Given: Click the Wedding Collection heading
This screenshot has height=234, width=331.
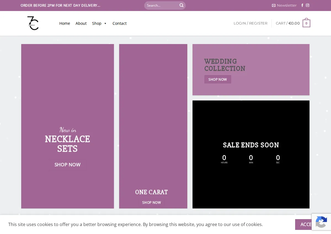Looking at the screenshot, I should pyautogui.click(x=225, y=65).
